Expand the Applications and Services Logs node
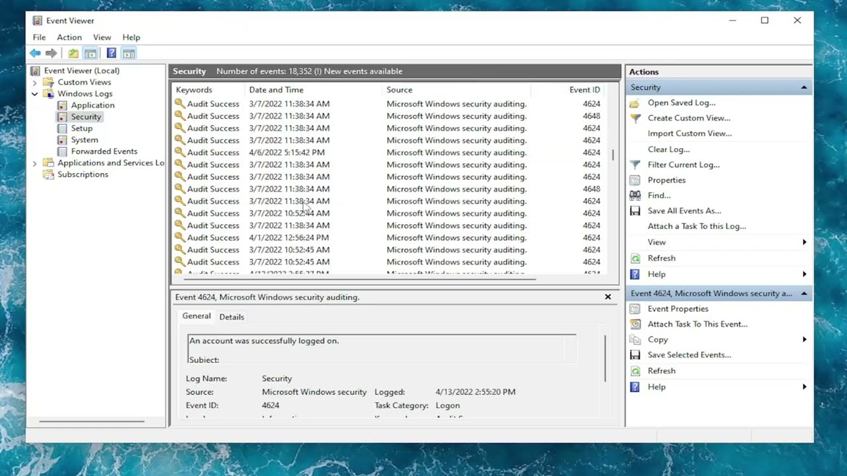Viewport: 847px width, 476px height. coord(34,163)
